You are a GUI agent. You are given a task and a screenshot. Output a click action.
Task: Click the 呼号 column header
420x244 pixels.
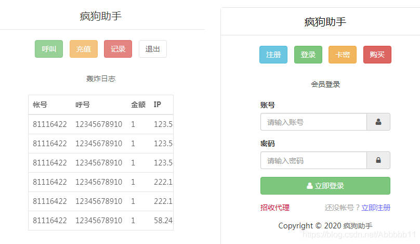point(83,105)
